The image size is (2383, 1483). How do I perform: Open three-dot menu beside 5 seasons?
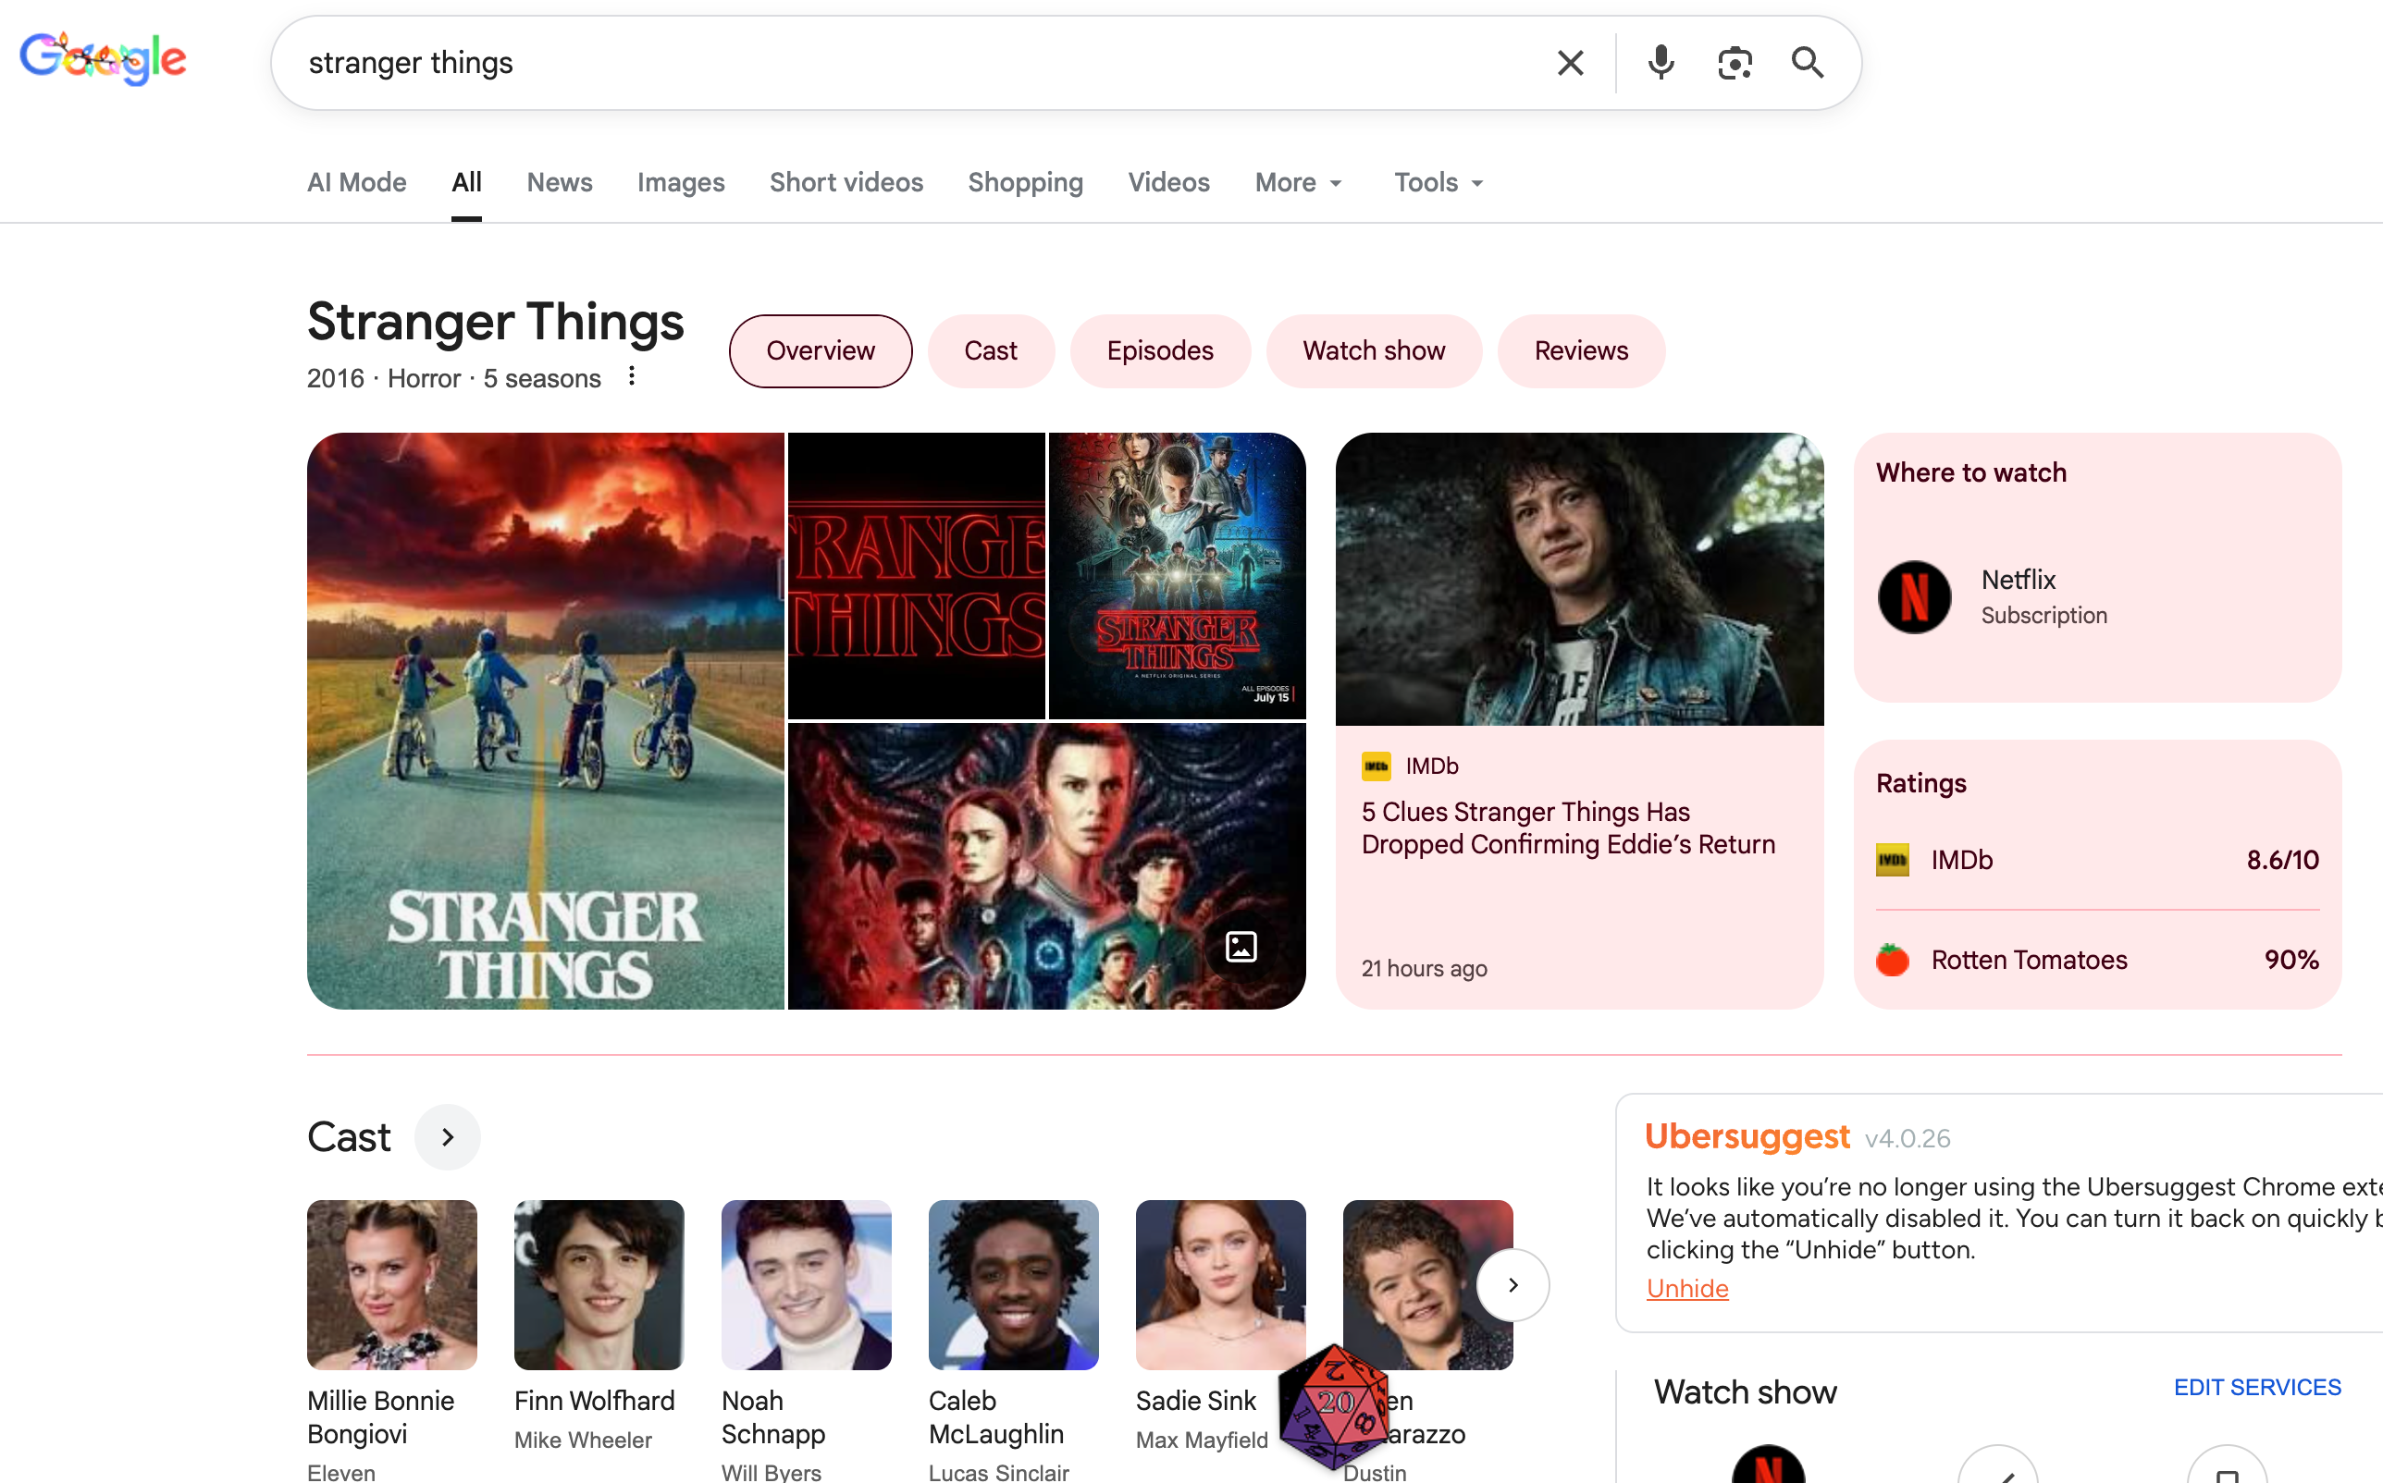pos(632,376)
